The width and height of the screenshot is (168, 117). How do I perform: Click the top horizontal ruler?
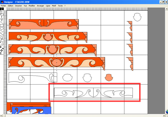point(77,9)
